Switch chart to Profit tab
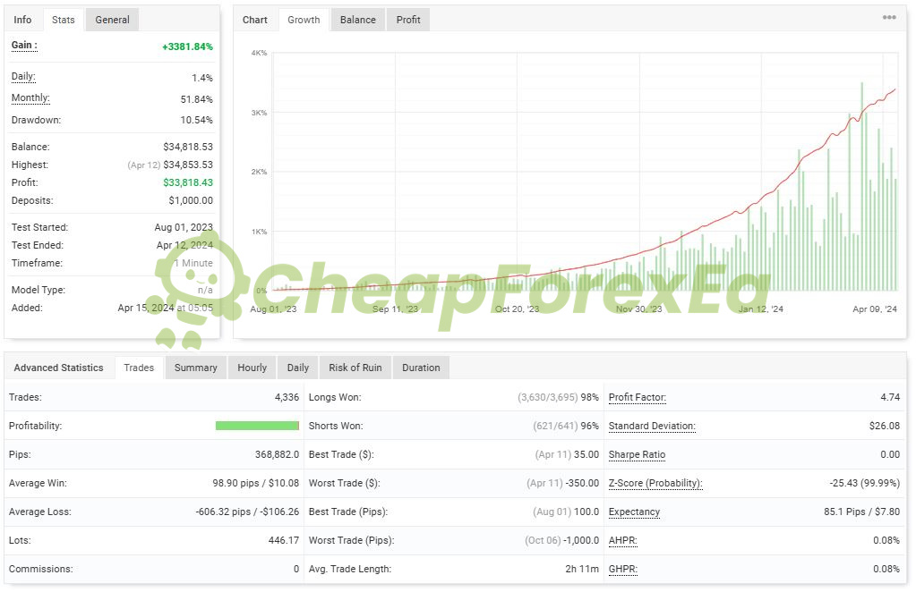The image size is (916, 592). (408, 20)
